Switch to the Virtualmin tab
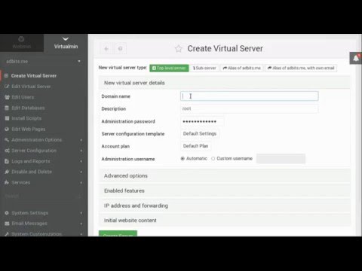 tap(66, 43)
